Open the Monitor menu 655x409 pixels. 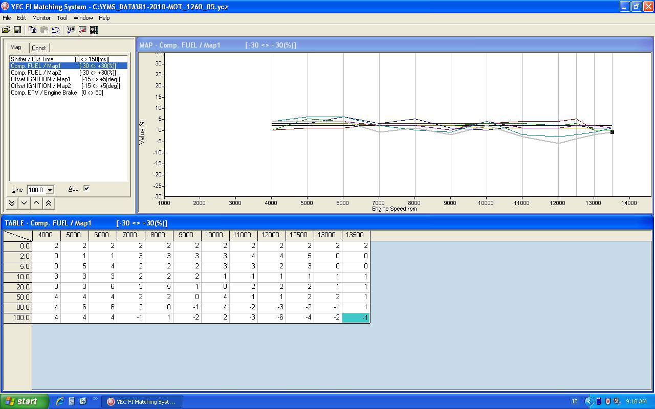click(41, 18)
